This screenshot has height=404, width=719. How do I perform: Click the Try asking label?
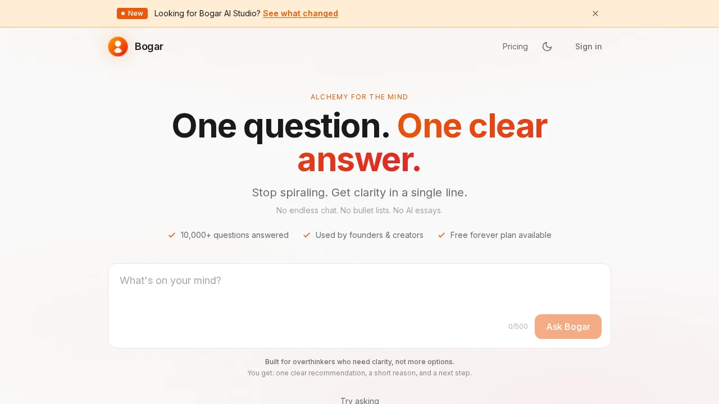click(x=359, y=400)
